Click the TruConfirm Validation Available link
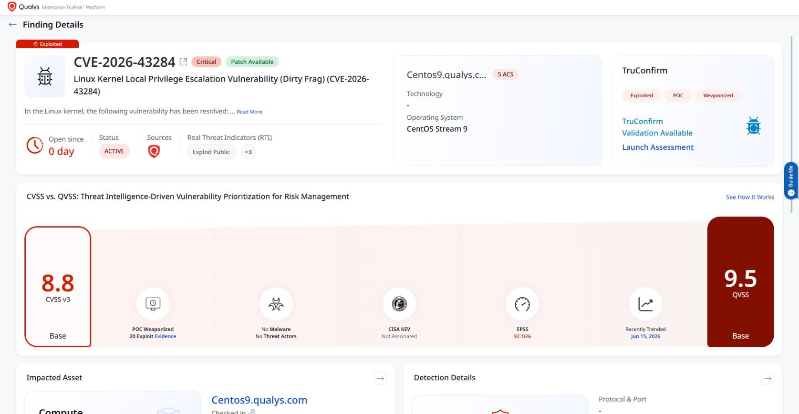 (x=657, y=127)
